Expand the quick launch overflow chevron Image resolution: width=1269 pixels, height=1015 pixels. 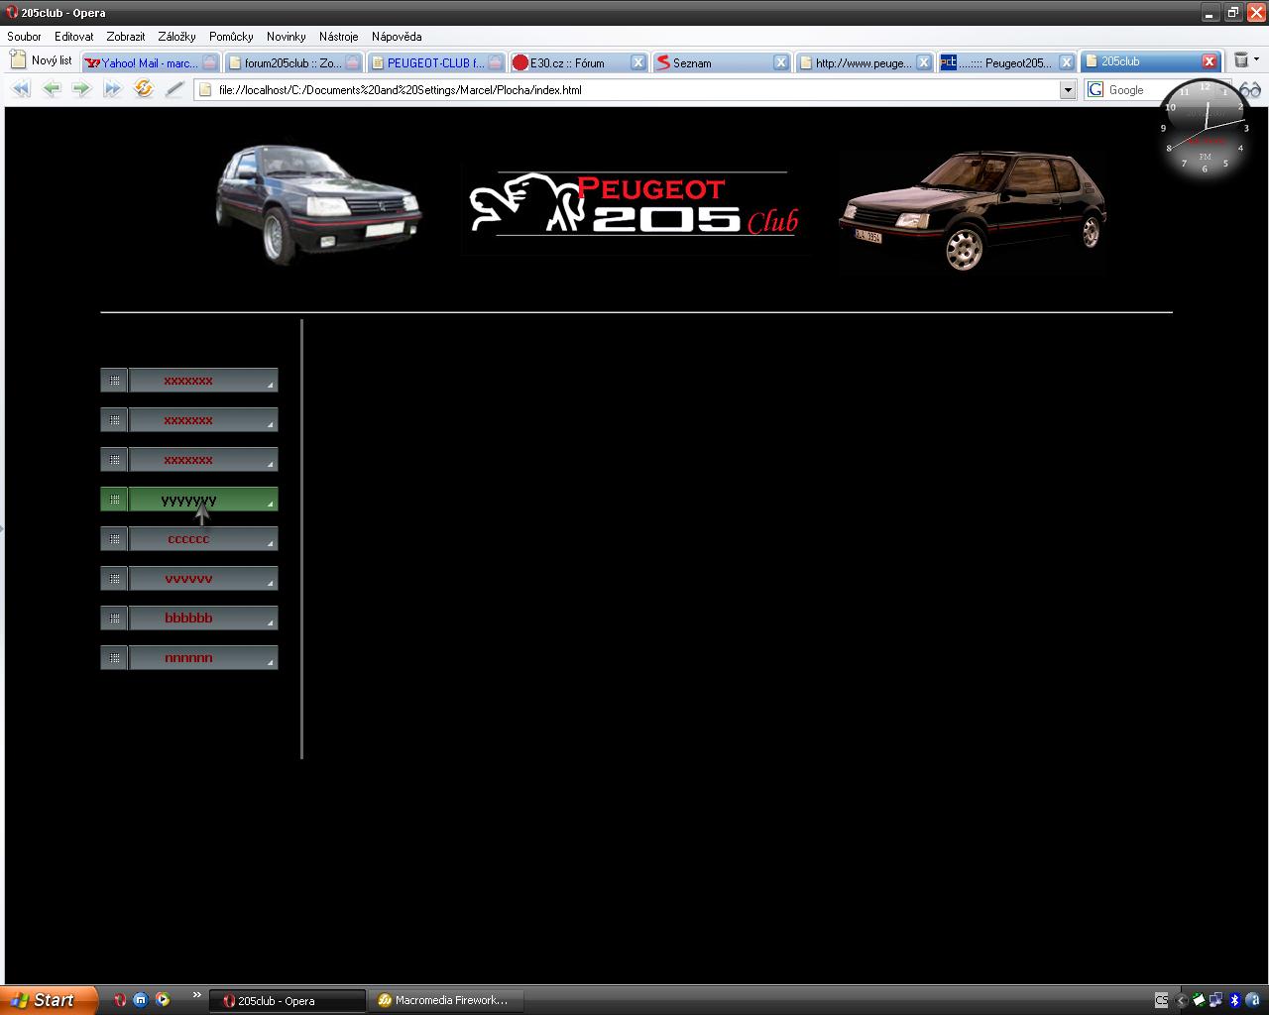pyautogui.click(x=196, y=995)
